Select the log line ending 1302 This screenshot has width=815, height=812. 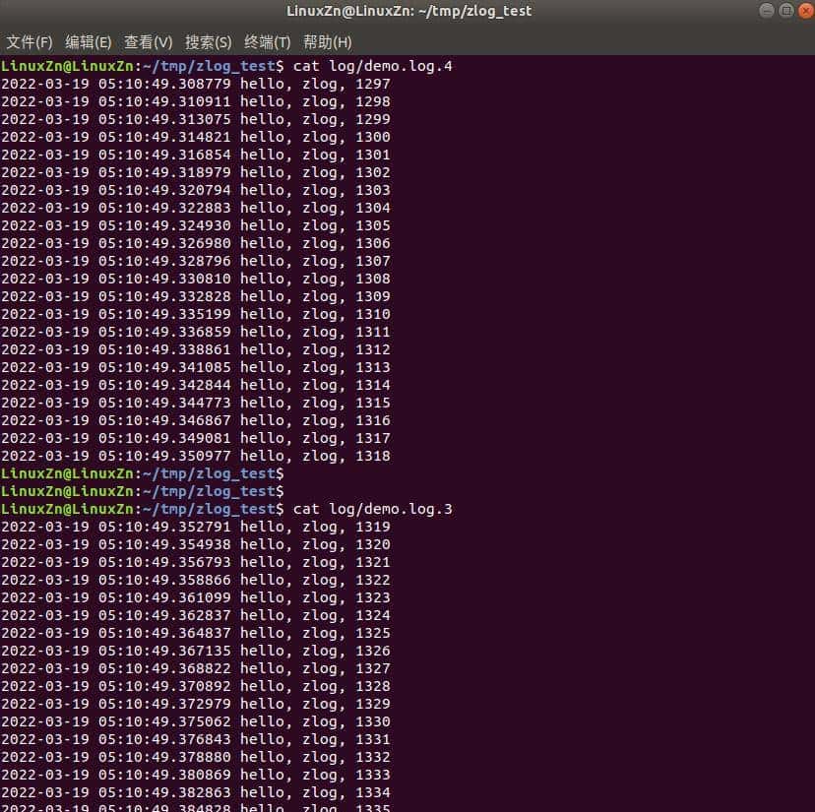click(x=196, y=172)
